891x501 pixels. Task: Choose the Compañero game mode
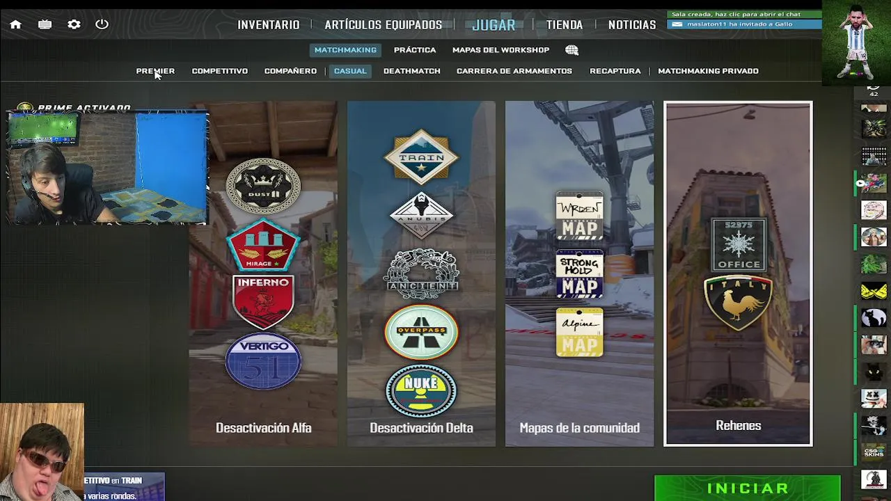click(290, 71)
